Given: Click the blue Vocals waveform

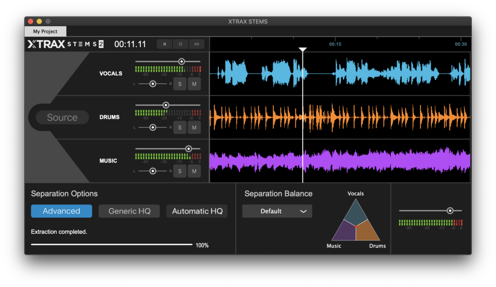Looking at the screenshot, I should pyautogui.click(x=340, y=73).
